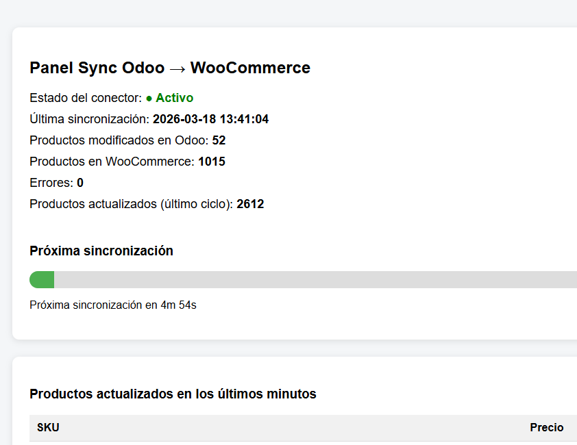Click the Última sincronización label
Image resolution: width=577 pixels, height=445 pixels.
(89, 119)
